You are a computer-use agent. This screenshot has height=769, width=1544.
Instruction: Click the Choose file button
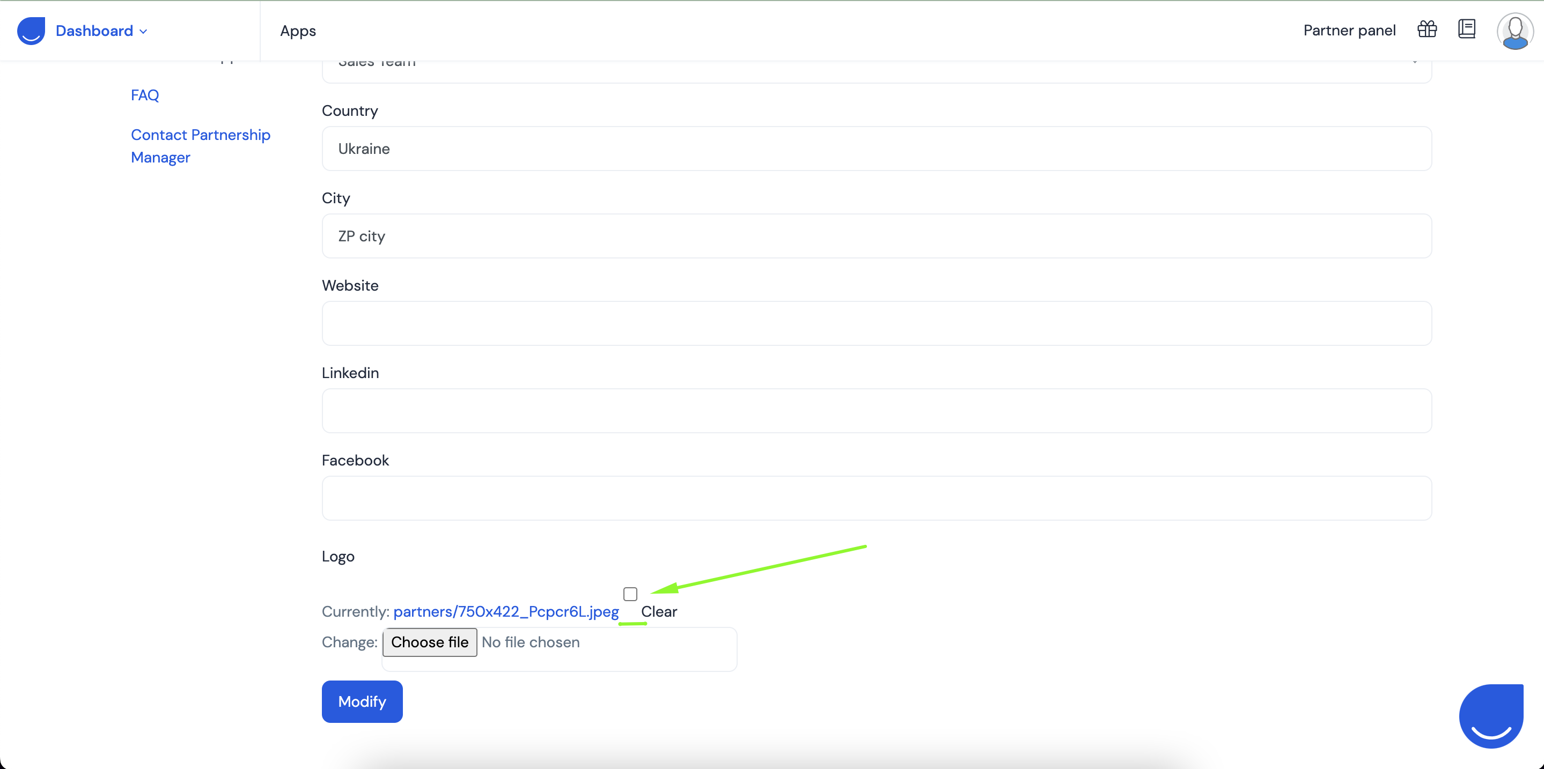point(430,642)
